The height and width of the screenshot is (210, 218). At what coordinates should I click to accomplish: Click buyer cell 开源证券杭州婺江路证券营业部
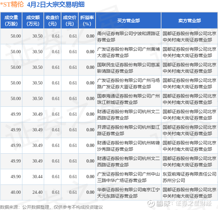(128, 130)
